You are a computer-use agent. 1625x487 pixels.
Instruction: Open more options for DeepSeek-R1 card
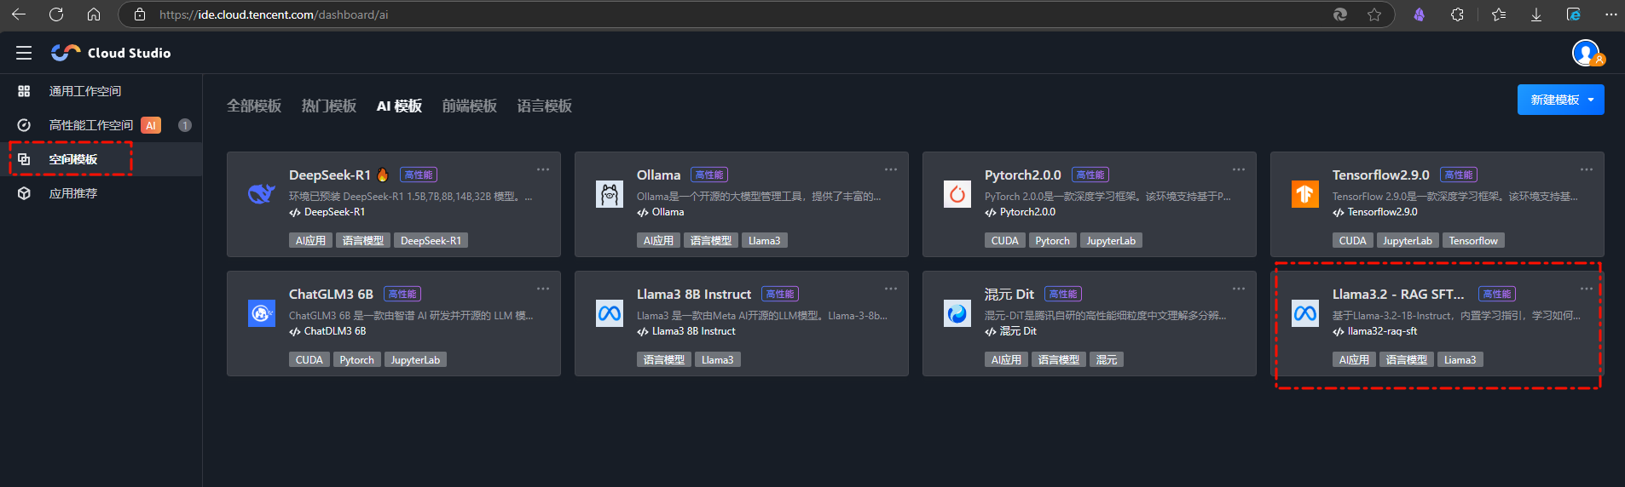coord(543,169)
